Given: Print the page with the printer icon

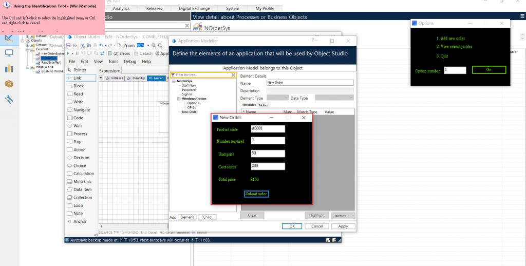Looking at the screenshot, I should coord(75,45).
